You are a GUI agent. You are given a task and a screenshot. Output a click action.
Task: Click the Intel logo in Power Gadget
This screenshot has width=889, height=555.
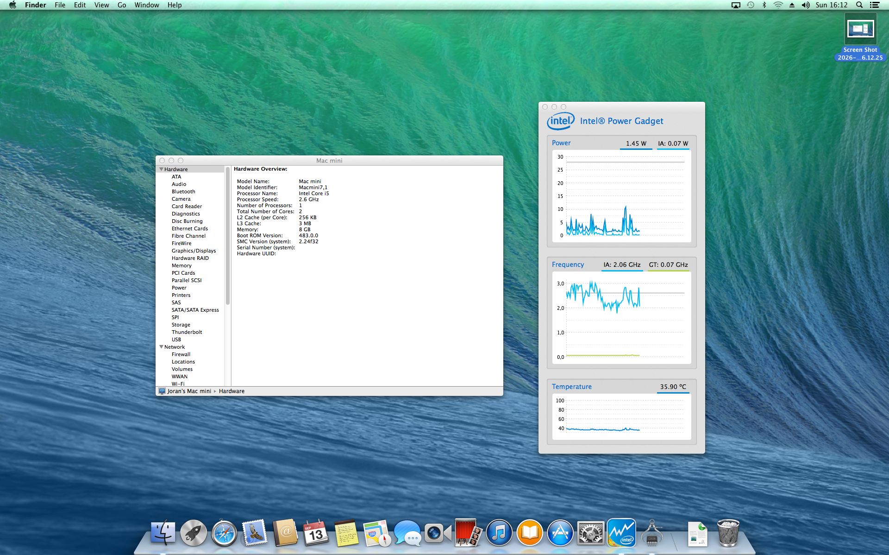click(561, 121)
